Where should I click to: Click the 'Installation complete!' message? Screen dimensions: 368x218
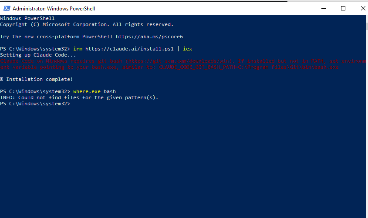tap(40, 79)
